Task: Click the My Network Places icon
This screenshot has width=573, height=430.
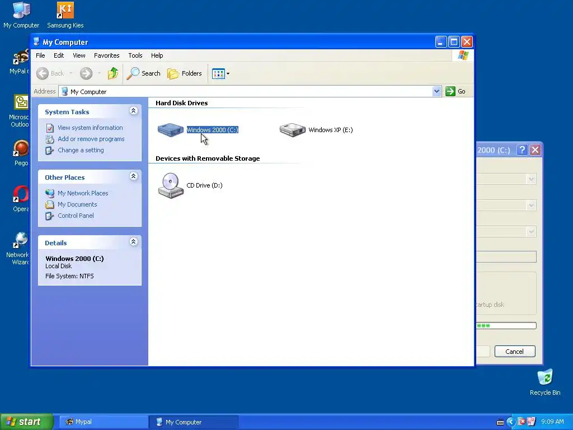Action: pyautogui.click(x=50, y=193)
